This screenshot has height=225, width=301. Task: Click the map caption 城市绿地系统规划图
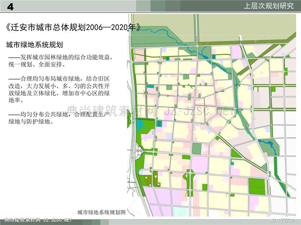click(102, 212)
